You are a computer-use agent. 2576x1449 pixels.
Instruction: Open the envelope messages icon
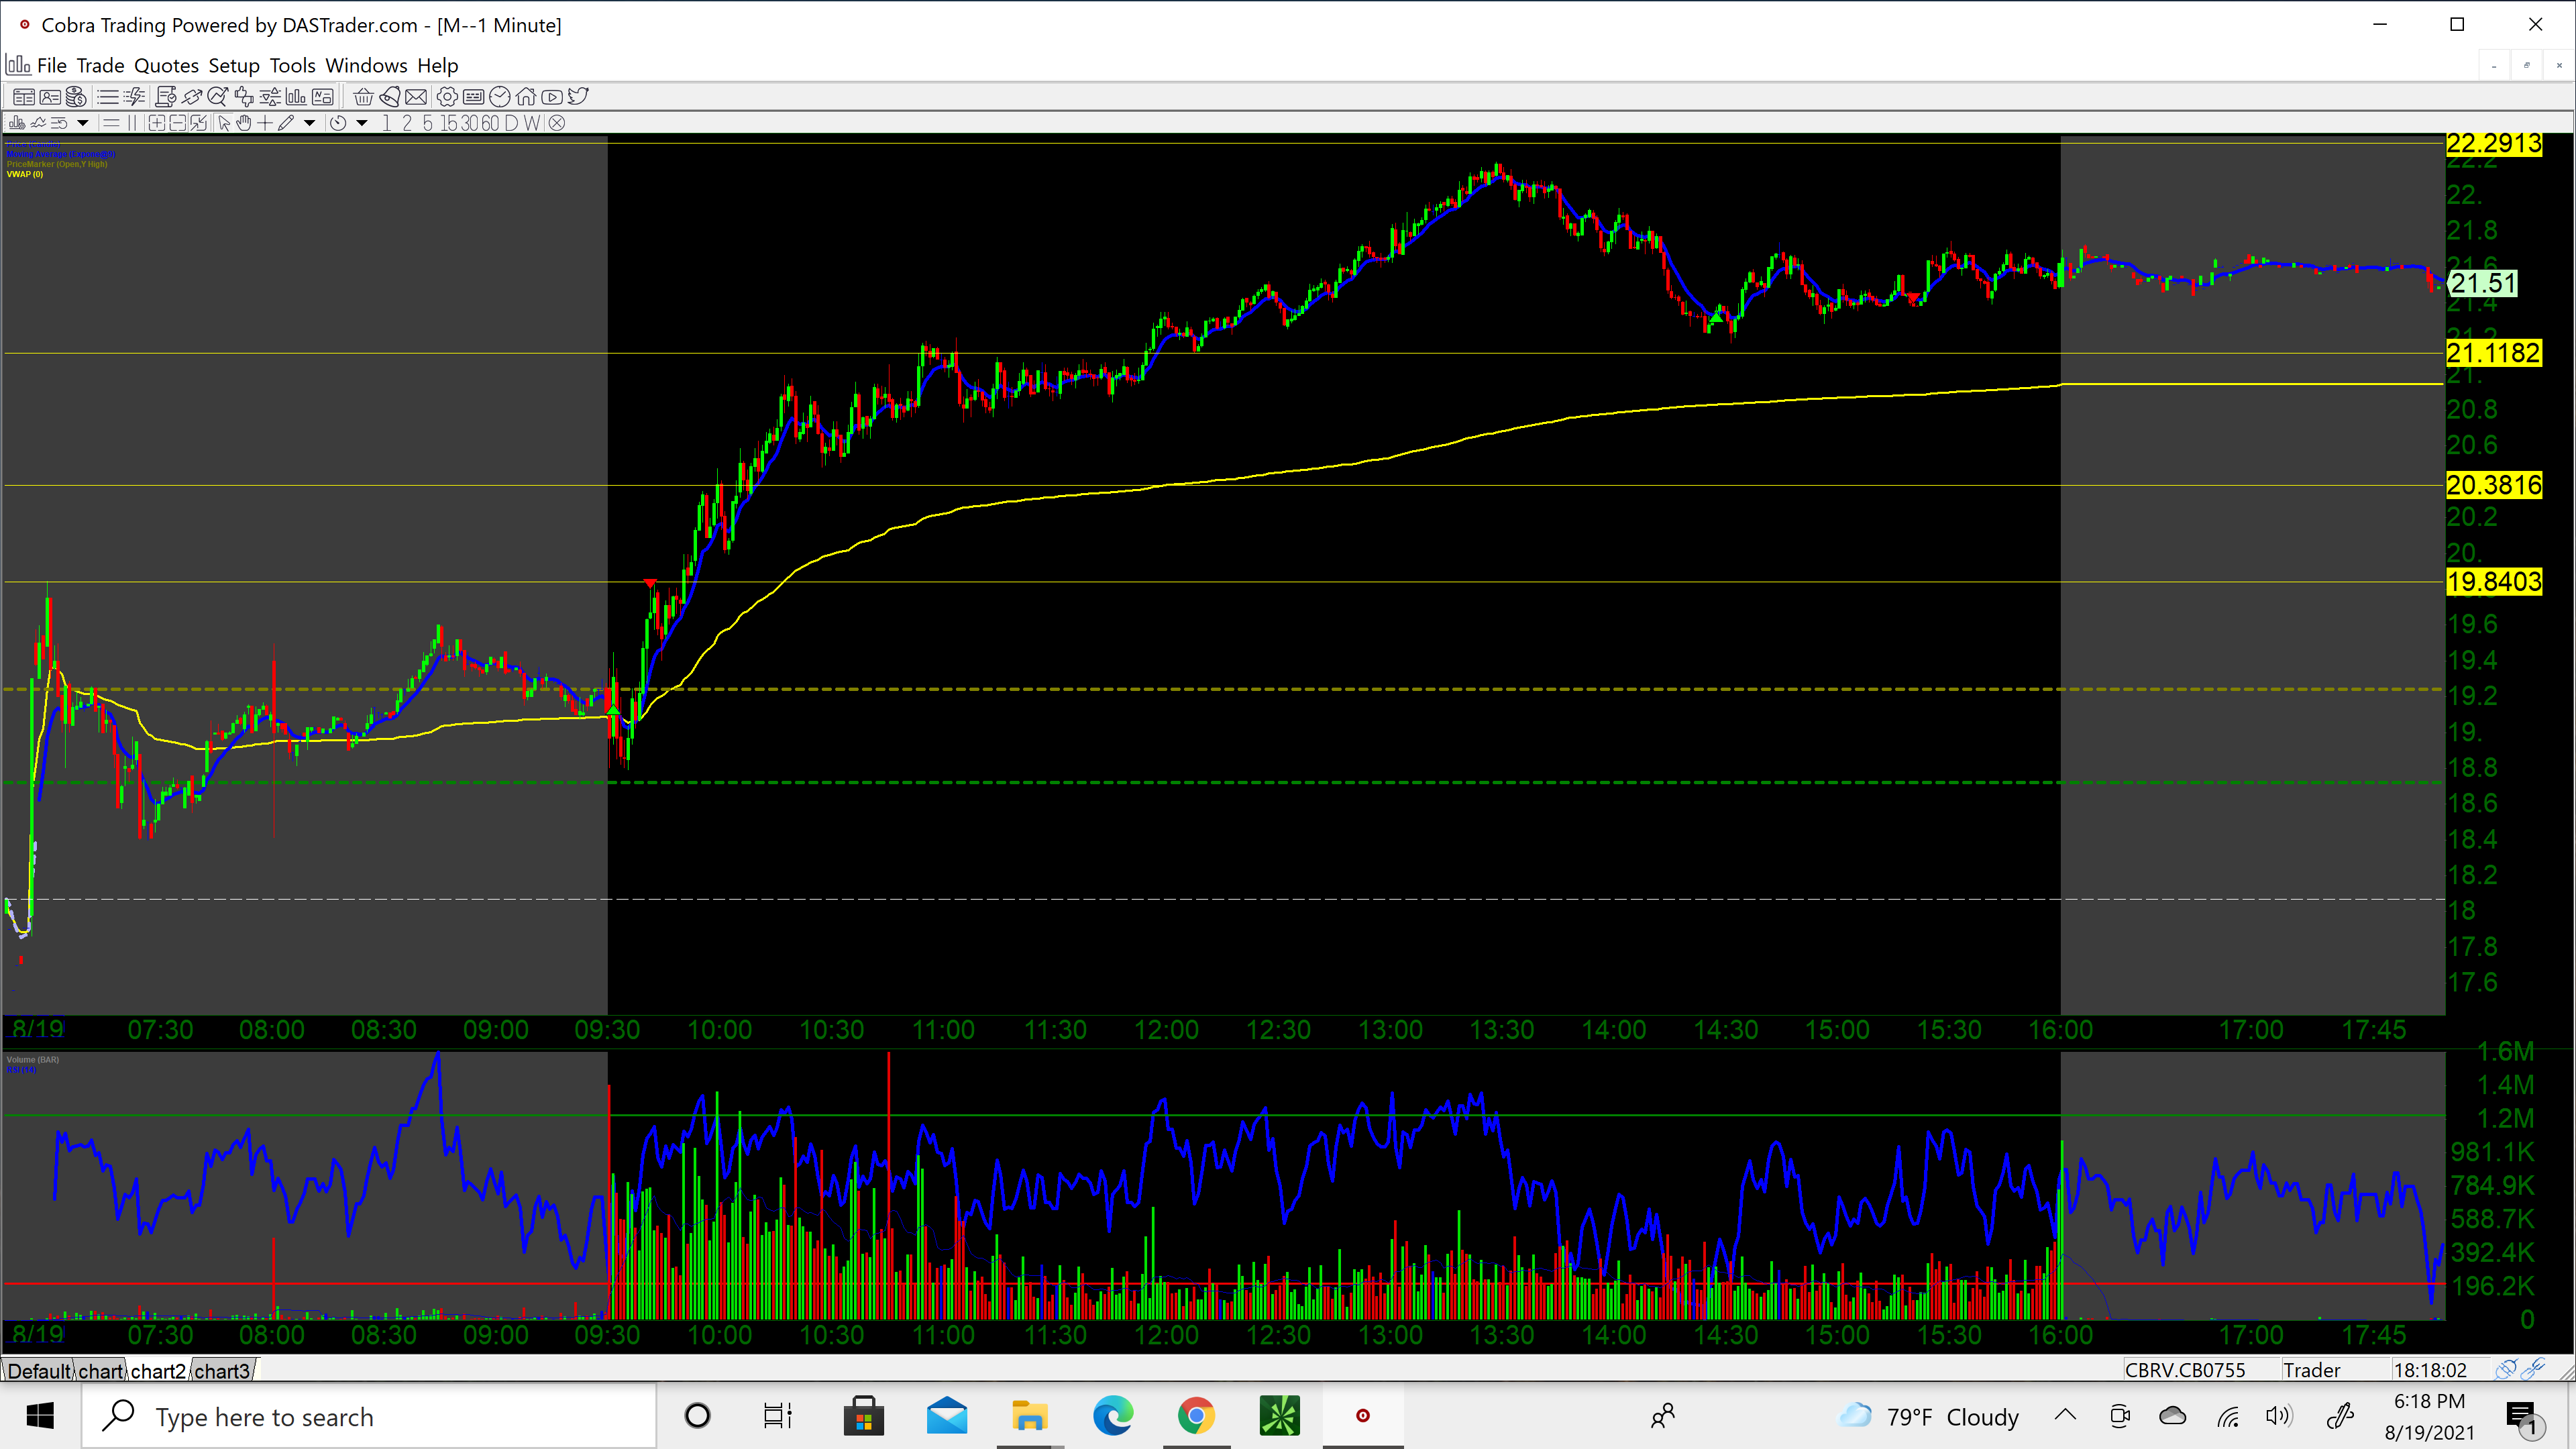coord(416,97)
